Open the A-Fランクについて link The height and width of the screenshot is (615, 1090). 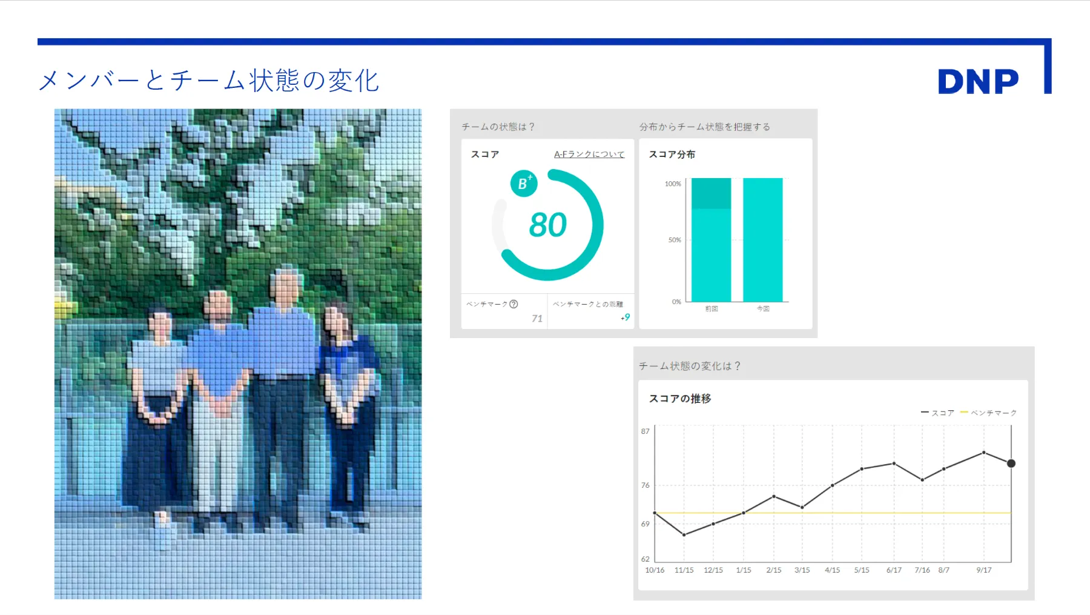click(x=589, y=155)
